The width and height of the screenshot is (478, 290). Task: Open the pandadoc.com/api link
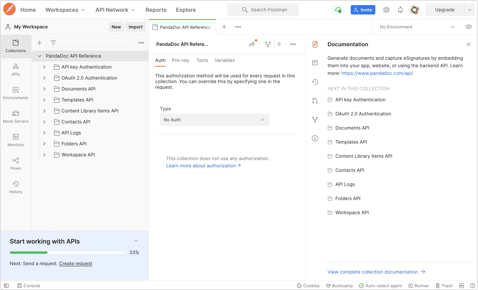click(x=377, y=73)
